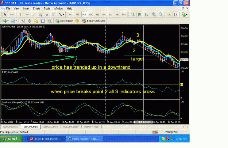Viewport: 228px width, 148px height.
Task: Toggle the Expert Advisors button
Action: coord(93,21)
